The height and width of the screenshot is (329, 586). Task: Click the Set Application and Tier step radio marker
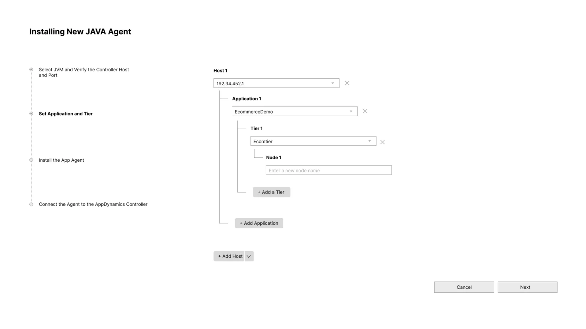point(31,113)
